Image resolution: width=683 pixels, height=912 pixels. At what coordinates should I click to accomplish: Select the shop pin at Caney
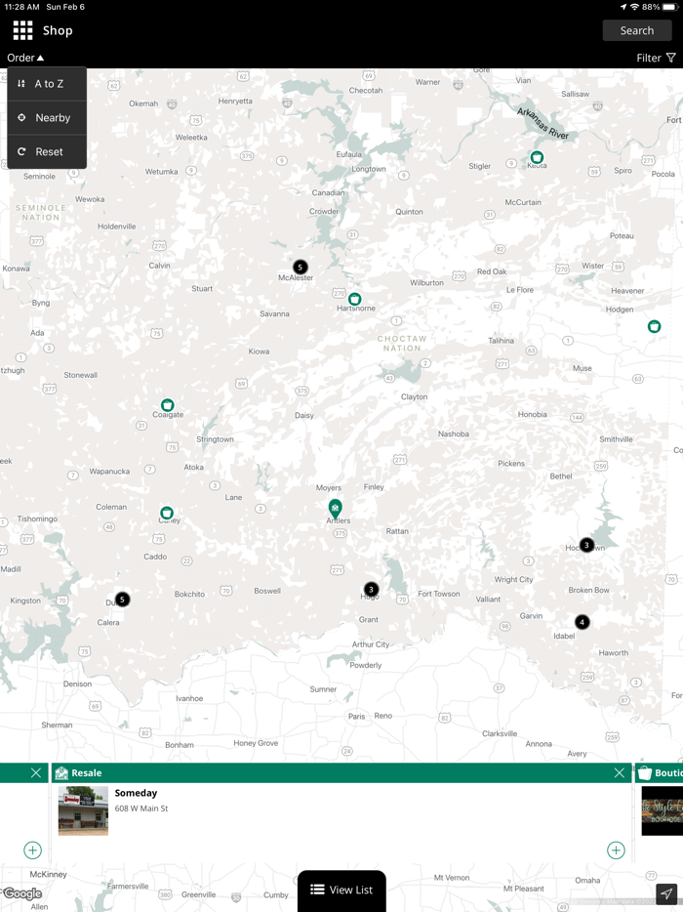click(167, 513)
